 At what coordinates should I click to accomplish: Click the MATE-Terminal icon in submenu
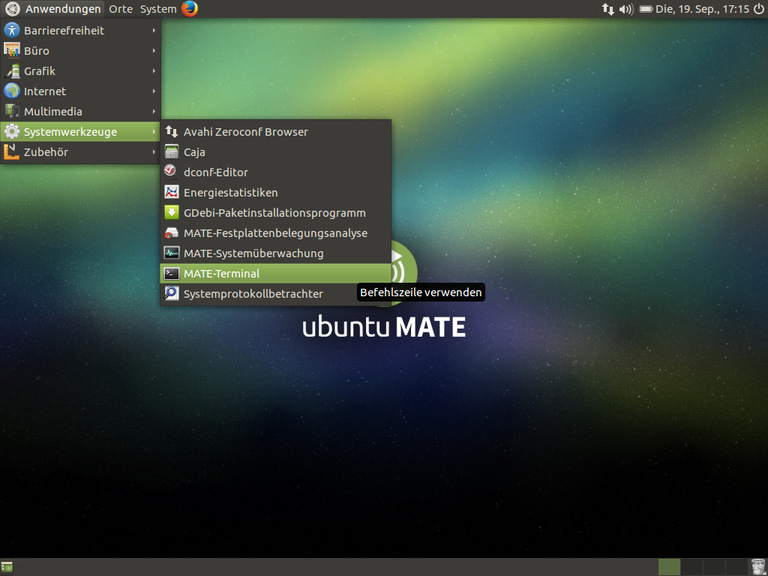(172, 274)
